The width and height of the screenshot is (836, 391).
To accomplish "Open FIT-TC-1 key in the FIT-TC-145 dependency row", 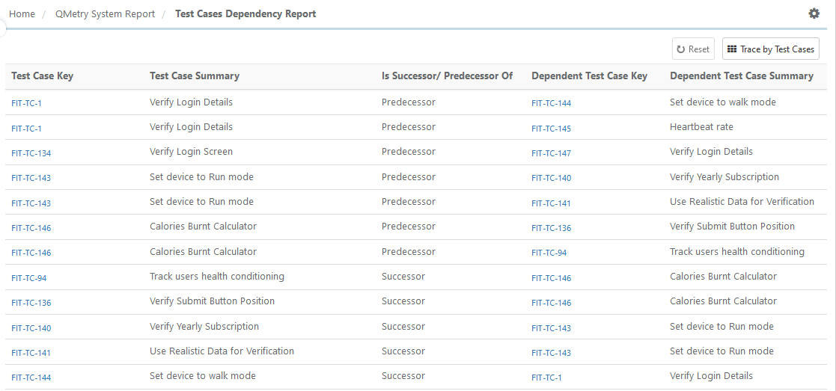I will coord(26,129).
